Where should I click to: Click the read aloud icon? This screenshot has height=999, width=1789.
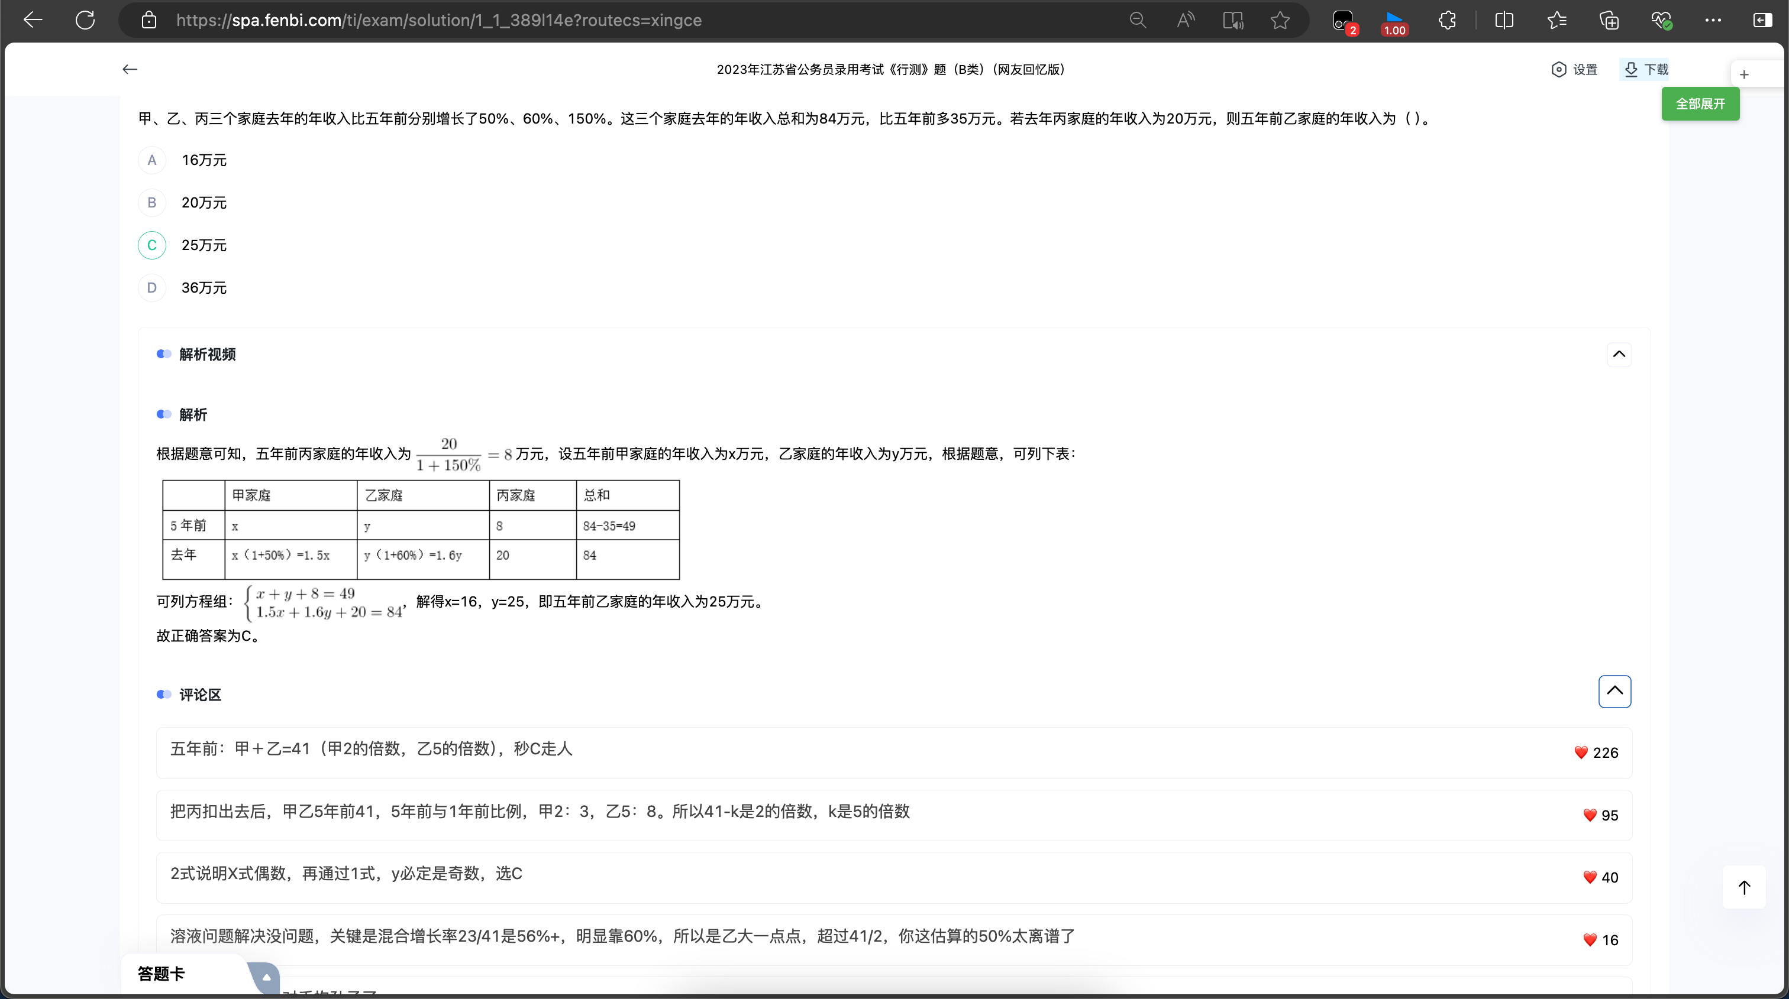1186,20
